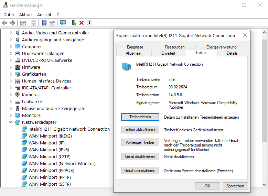Expand the Monitore node
The image size is (268, 196).
11,115
